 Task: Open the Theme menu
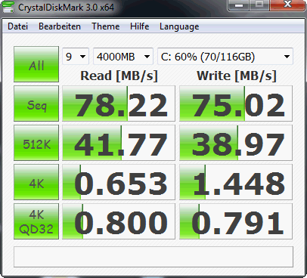(x=106, y=26)
